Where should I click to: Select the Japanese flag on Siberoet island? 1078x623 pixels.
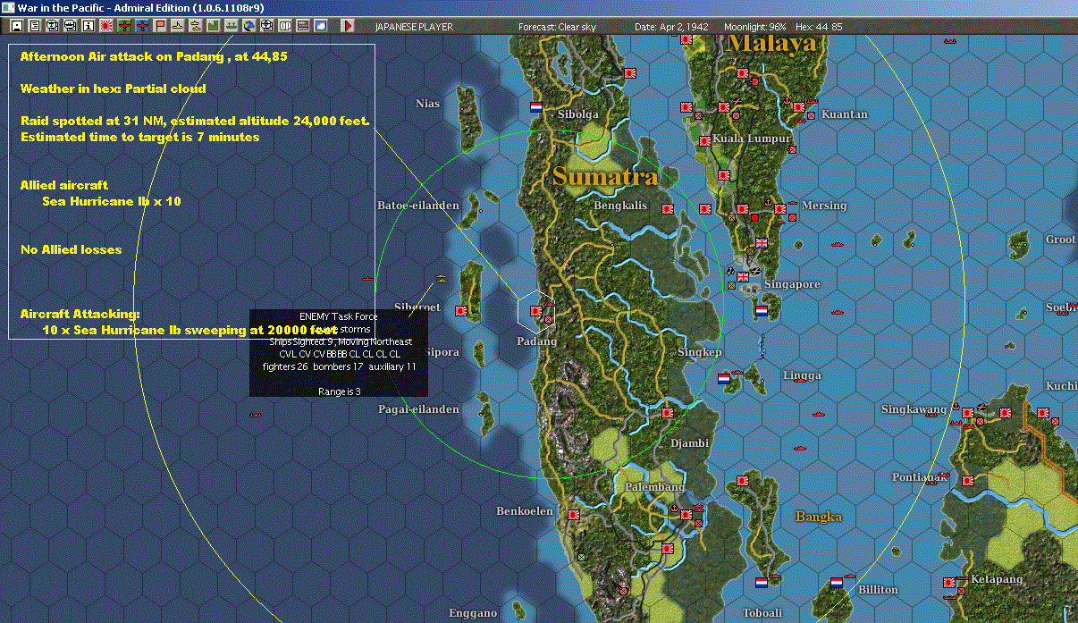tap(461, 311)
